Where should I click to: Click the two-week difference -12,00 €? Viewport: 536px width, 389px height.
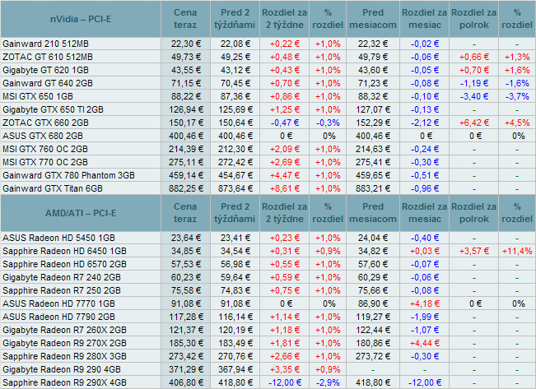tap(285, 382)
